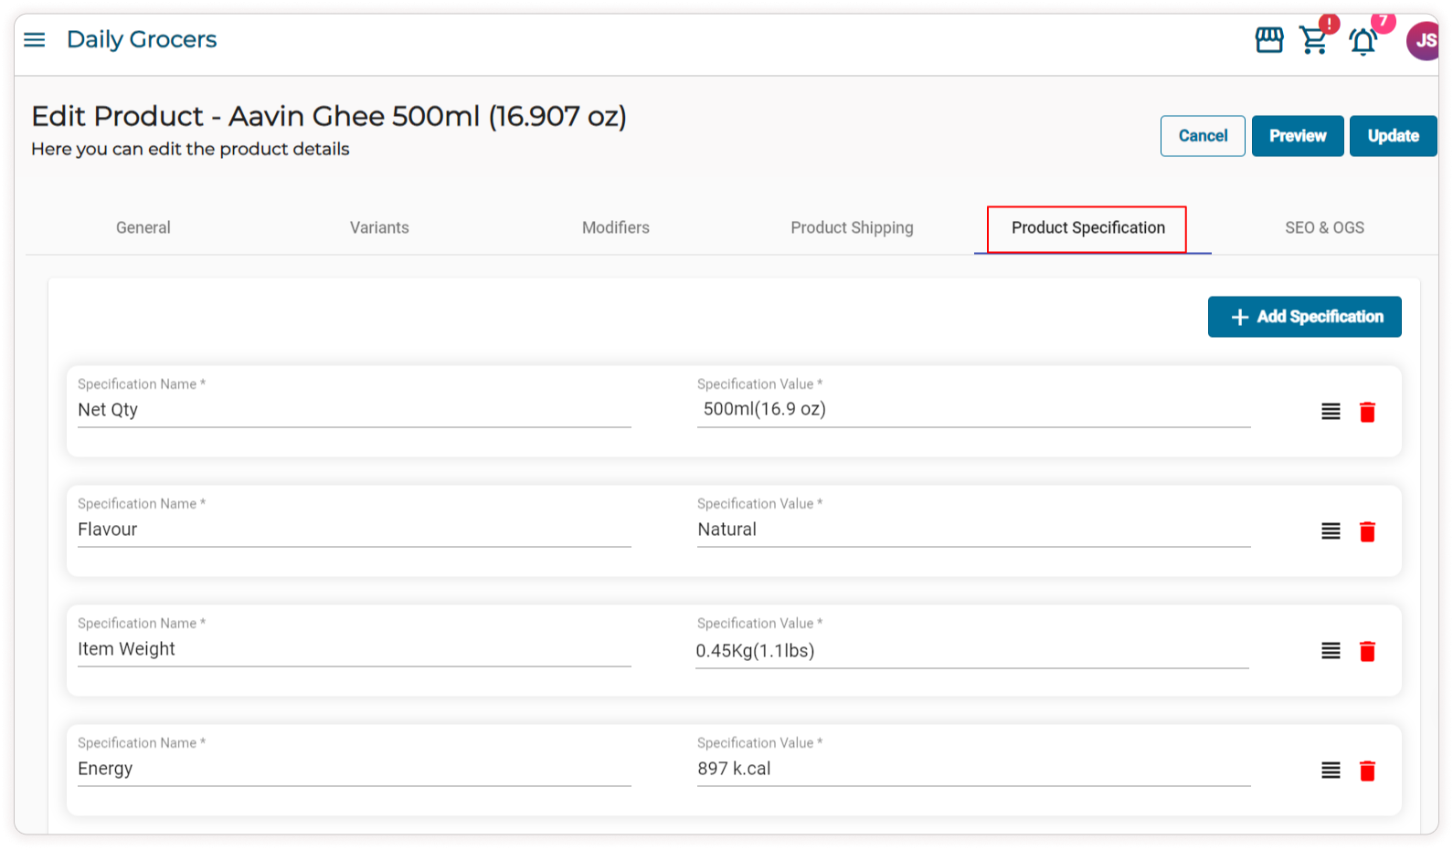Click the Daily Grocers brand title

[142, 39]
